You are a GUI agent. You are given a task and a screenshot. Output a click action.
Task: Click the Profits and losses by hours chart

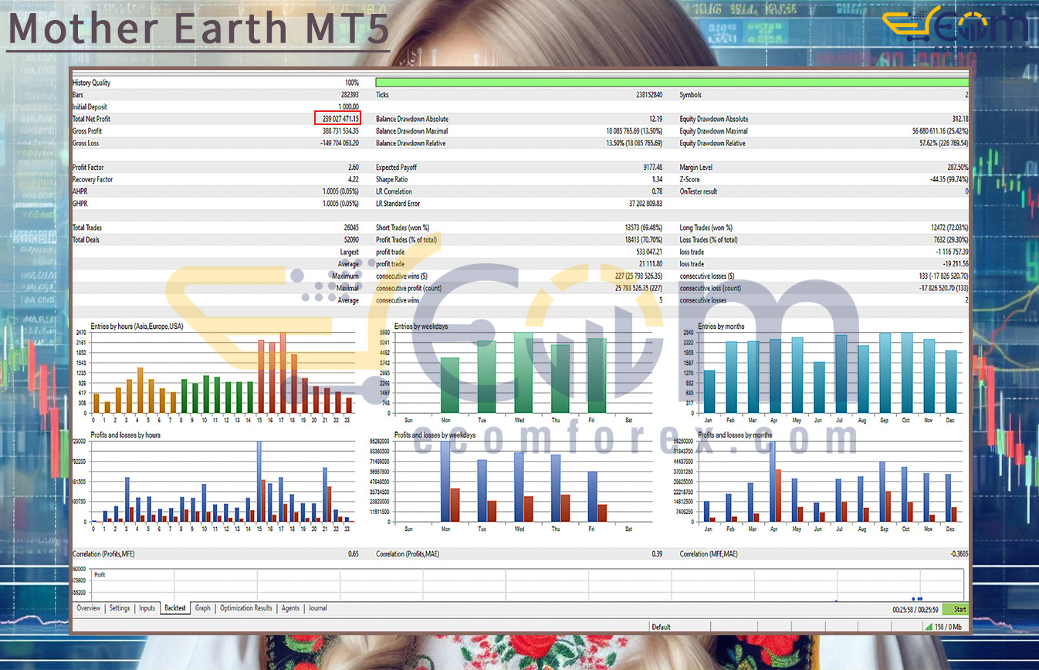coord(216,482)
